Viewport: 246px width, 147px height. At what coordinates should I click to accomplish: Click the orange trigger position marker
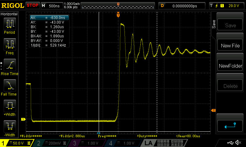click(118, 15)
